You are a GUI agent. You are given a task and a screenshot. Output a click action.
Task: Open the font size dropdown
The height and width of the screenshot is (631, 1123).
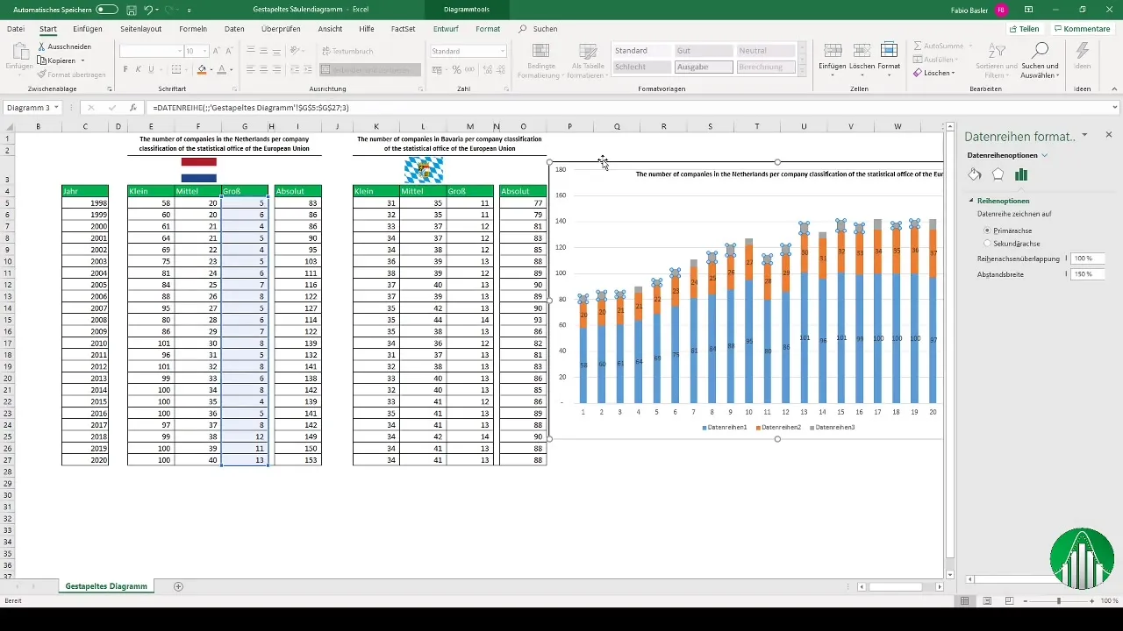point(205,51)
